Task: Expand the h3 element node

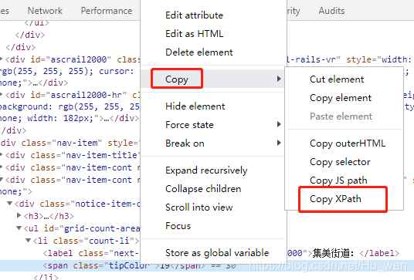Action: click(x=19, y=215)
